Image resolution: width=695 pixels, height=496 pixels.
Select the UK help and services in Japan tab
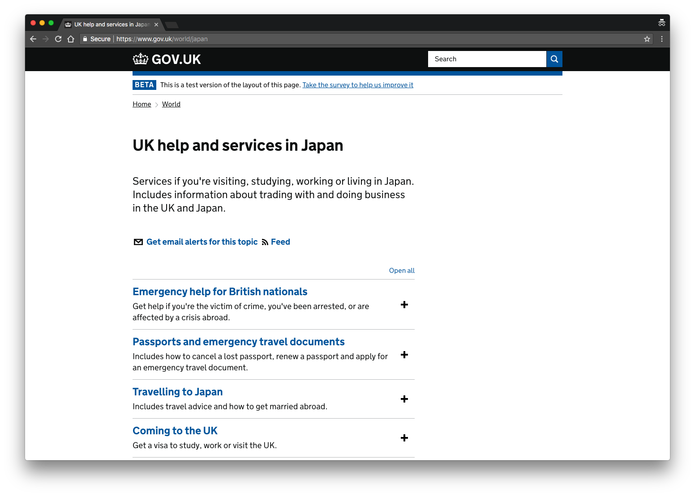112,25
